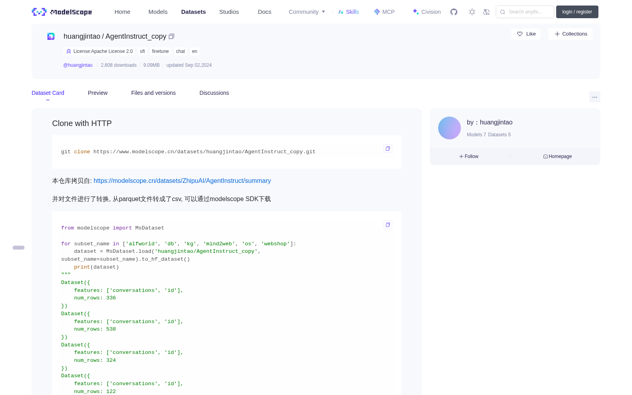The width and height of the screenshot is (632, 395).
Task: Click the '2,608 downloads' text
Action: [x=118, y=65]
